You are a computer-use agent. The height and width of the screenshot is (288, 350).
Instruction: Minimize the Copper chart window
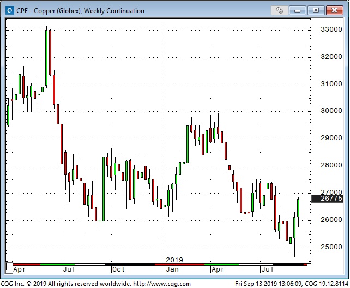297,10
